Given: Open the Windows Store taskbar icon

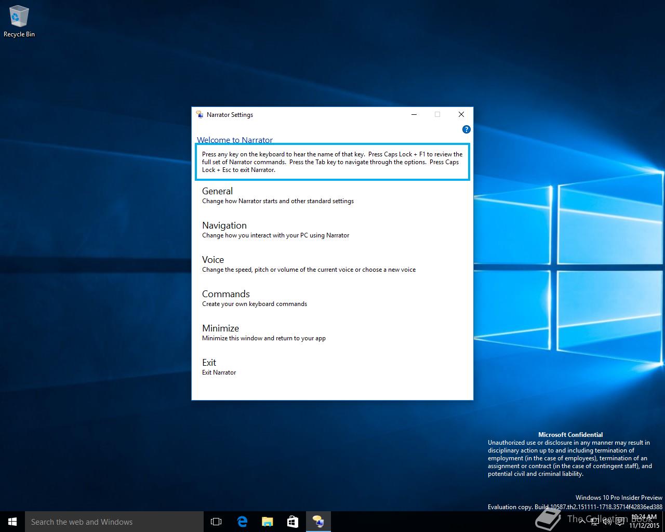Looking at the screenshot, I should point(292,522).
